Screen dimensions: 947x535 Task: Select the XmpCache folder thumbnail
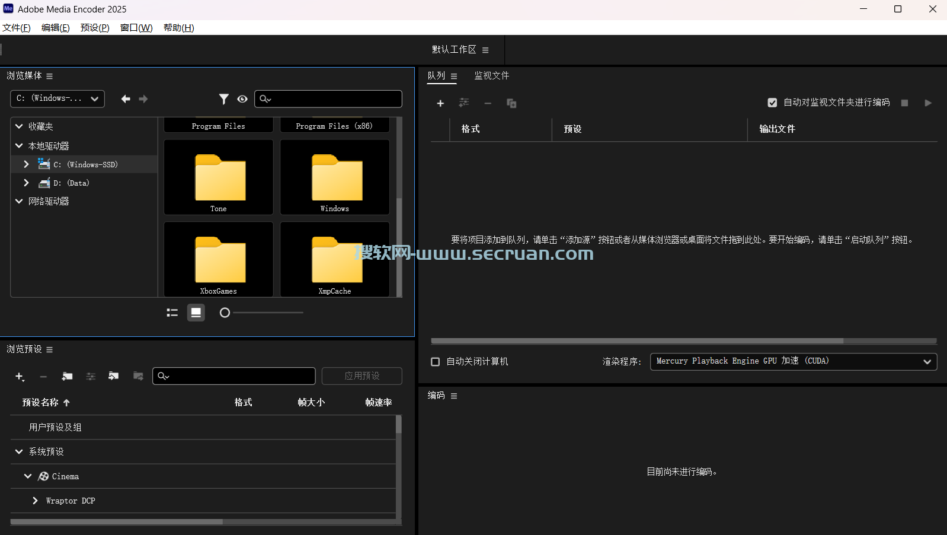pyautogui.click(x=335, y=259)
